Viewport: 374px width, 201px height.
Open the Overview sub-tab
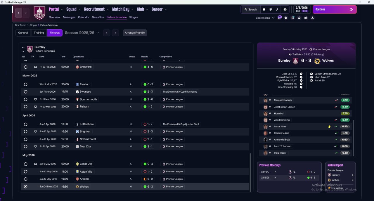tap(55, 17)
